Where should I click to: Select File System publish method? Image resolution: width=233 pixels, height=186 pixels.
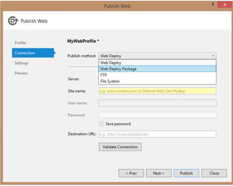(x=157, y=81)
